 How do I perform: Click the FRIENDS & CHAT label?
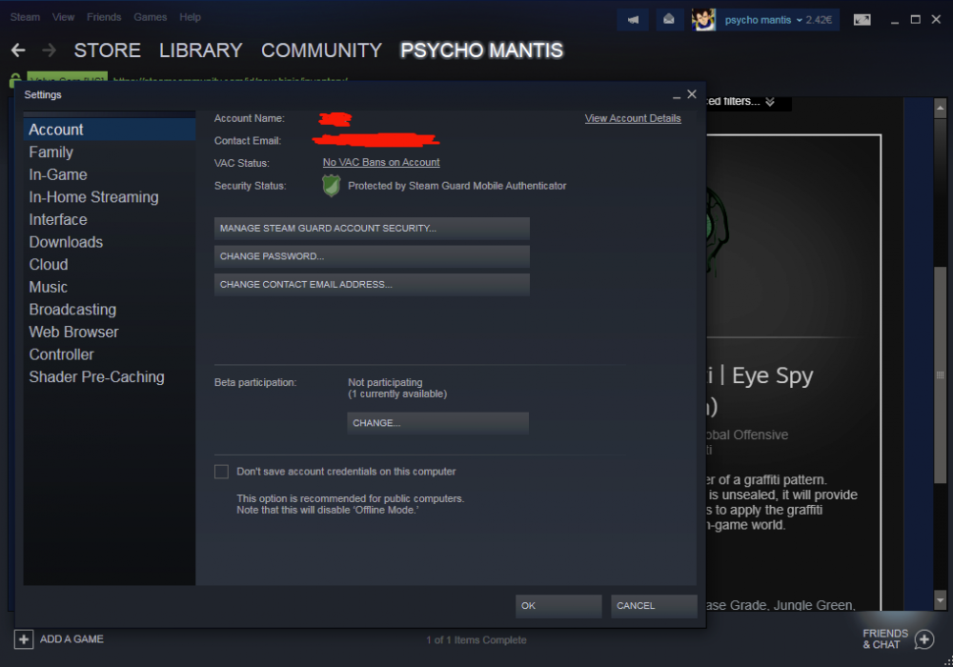[x=885, y=639]
